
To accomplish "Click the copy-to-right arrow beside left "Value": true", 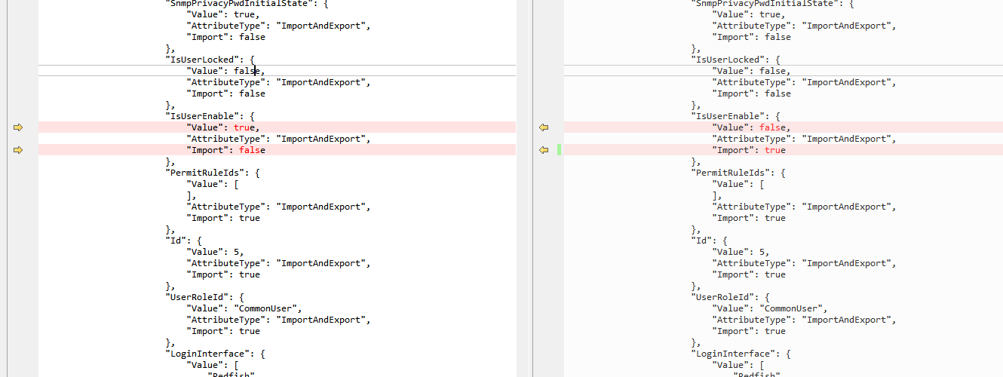I will pyautogui.click(x=18, y=127).
